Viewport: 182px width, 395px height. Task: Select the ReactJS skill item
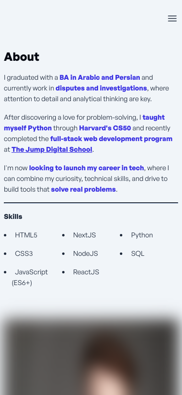tap(86, 272)
